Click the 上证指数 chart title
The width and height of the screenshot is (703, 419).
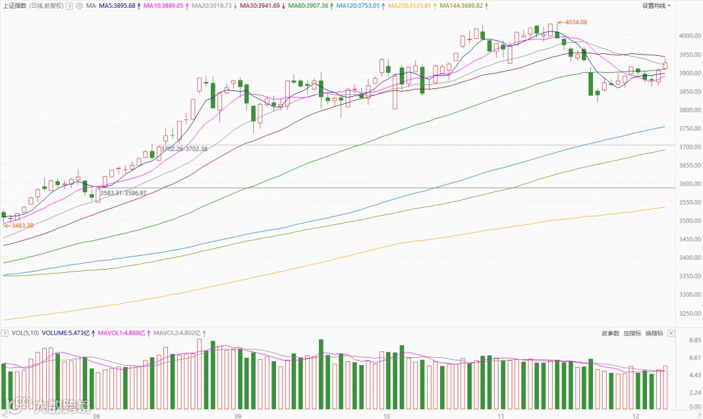15,6
